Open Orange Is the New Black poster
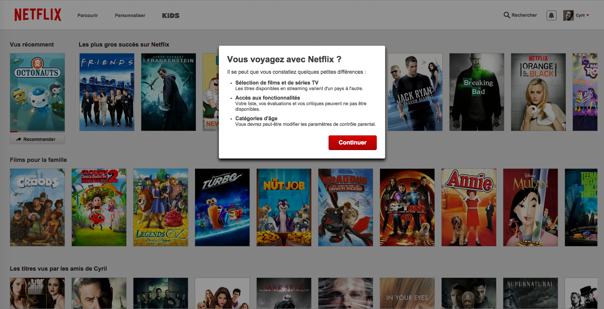Screen dimensions: 604x309 coord(538,92)
